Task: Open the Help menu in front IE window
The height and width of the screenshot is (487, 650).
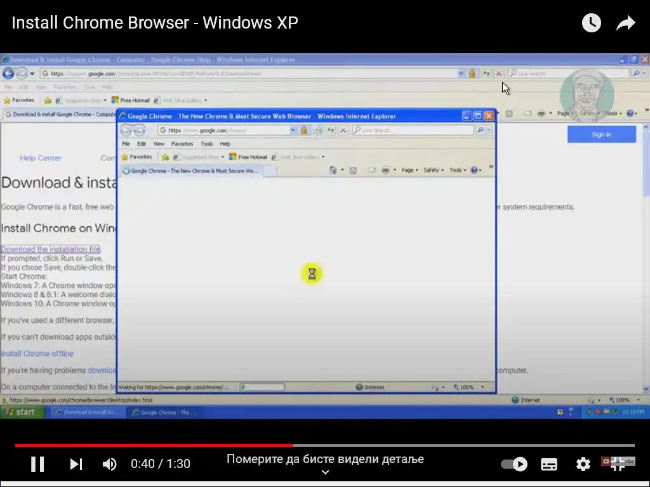Action: 225,144
